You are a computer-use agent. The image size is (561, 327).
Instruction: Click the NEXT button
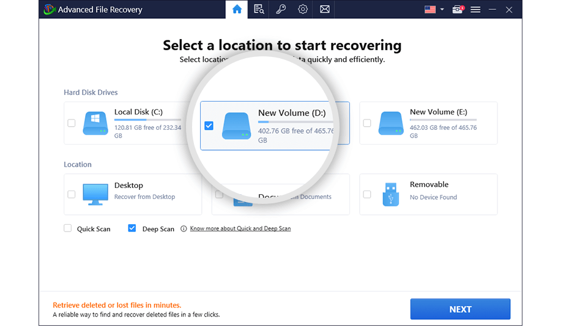(460, 309)
